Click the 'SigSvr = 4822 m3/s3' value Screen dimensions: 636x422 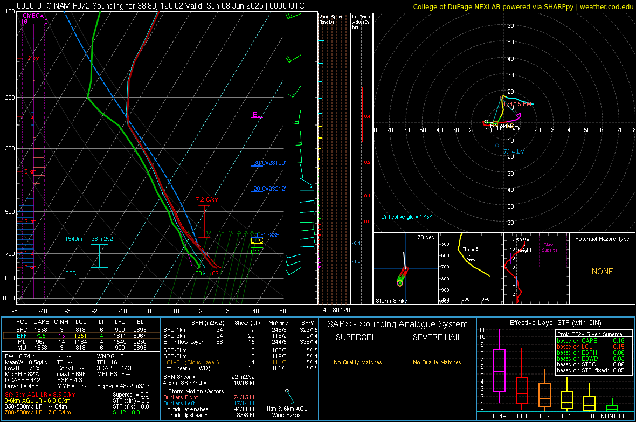123,386
